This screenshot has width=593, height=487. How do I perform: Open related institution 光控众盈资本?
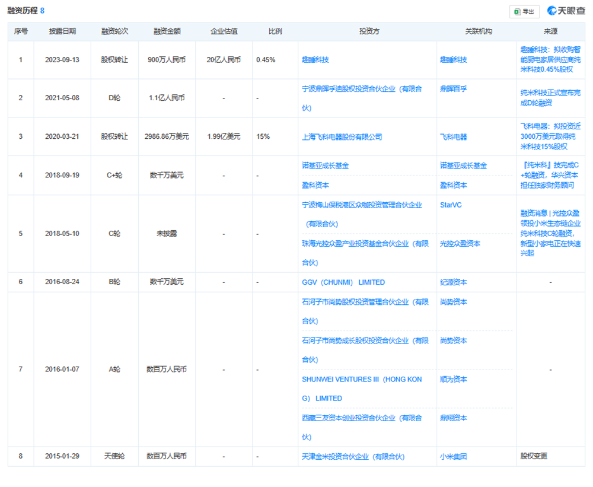(460, 244)
